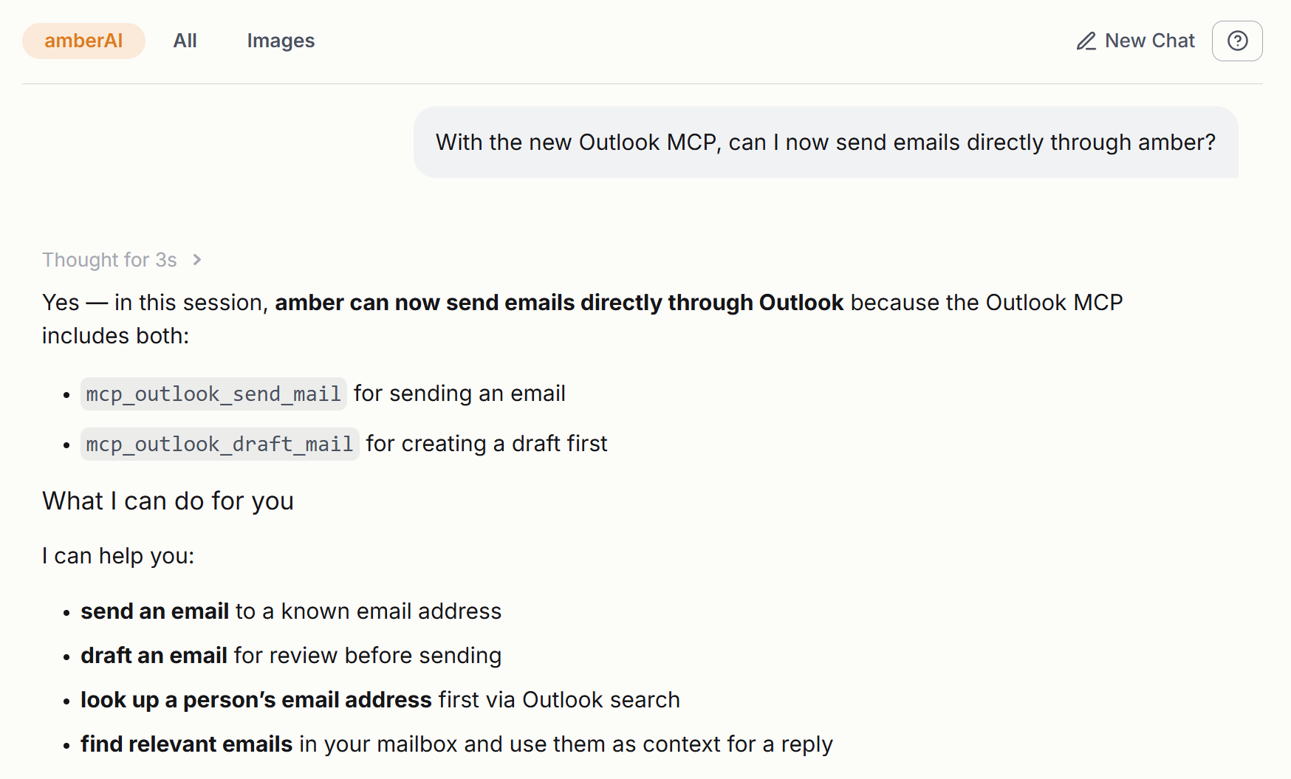Switch to the amberAI tab
This screenshot has height=779, width=1291.
pos(83,41)
